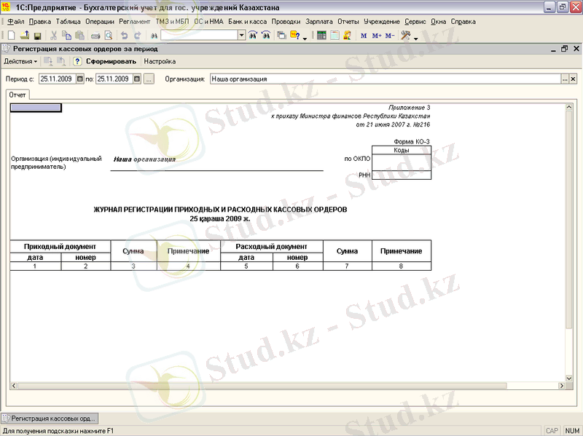
Task: Click vertical scrollbar down arrow
Action: (569, 378)
